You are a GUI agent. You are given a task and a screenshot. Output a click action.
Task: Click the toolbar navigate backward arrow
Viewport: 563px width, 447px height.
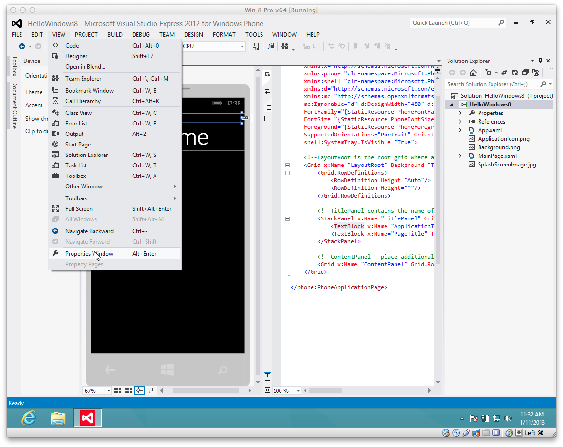click(x=22, y=46)
